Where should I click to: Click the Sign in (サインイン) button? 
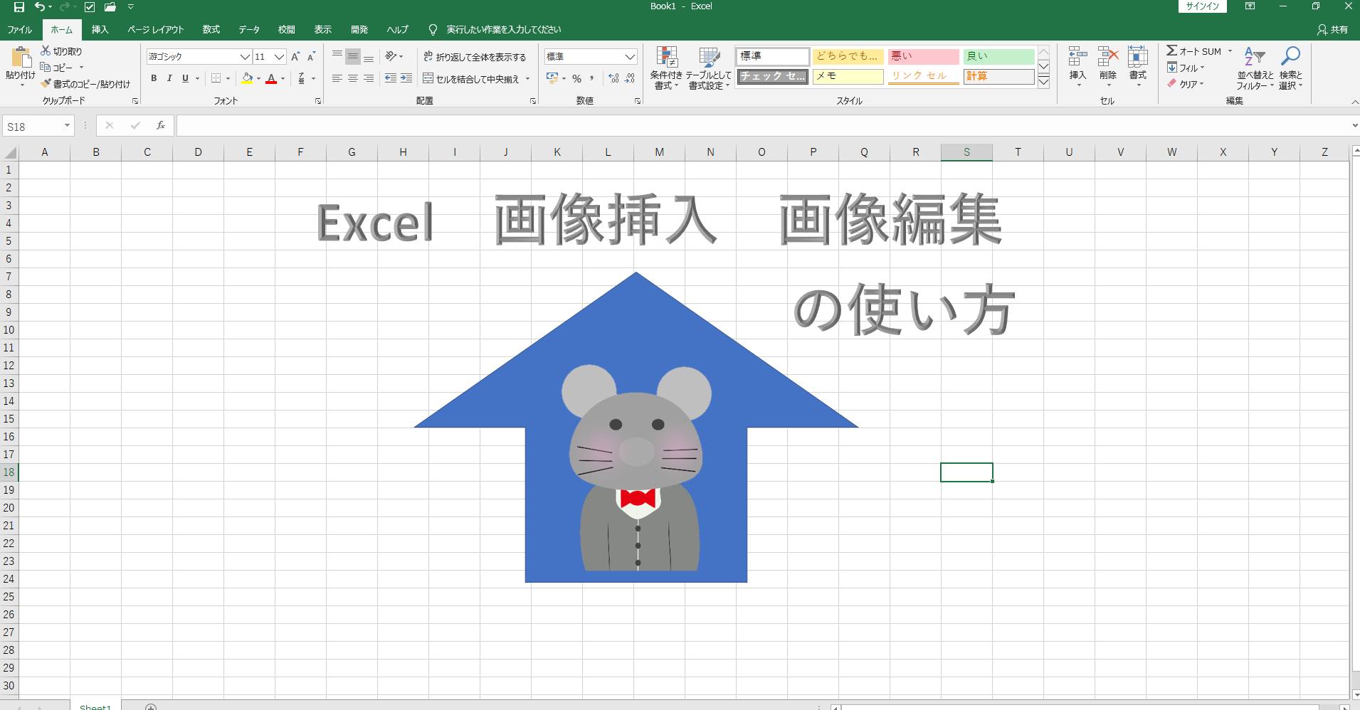(1203, 6)
